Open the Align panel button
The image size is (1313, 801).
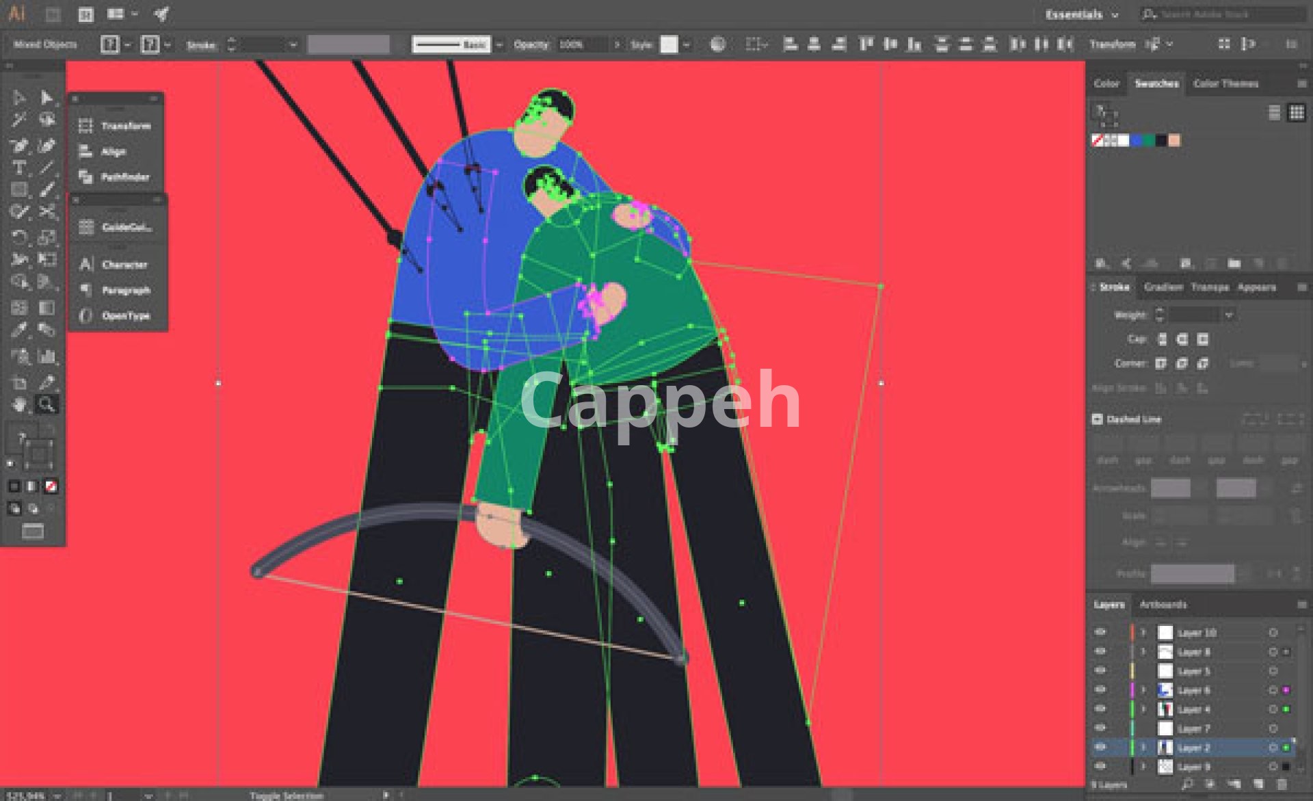(115, 152)
